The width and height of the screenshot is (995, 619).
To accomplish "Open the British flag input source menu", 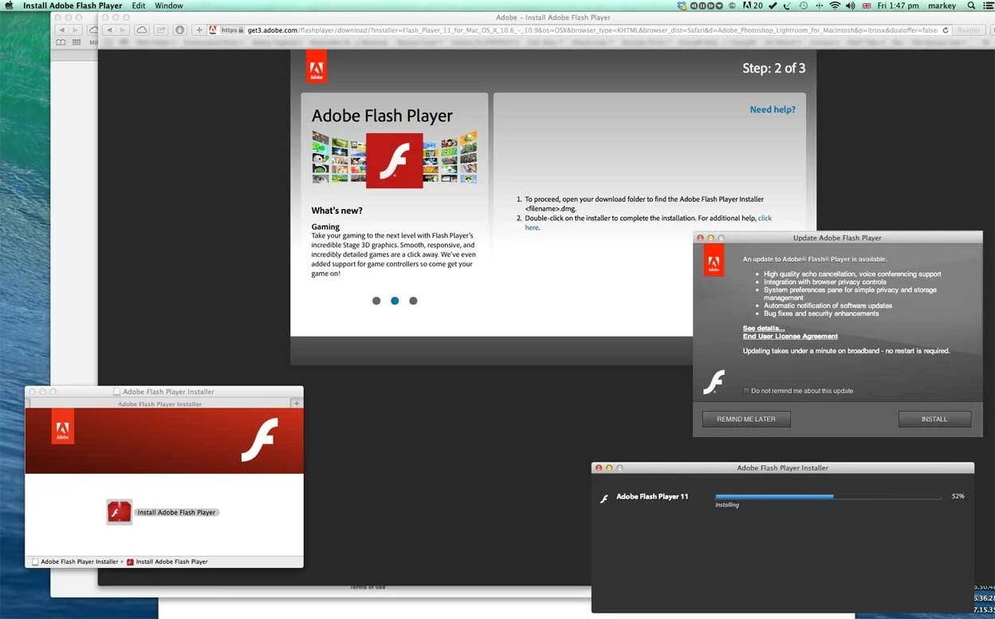I will 867,6.
